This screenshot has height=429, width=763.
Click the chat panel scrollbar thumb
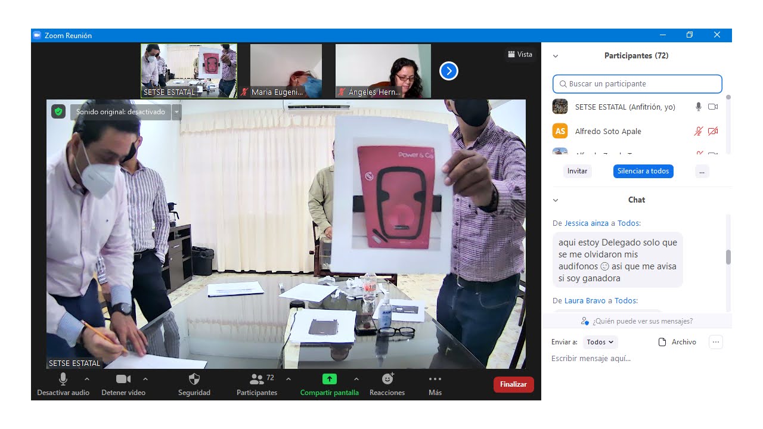(728, 257)
